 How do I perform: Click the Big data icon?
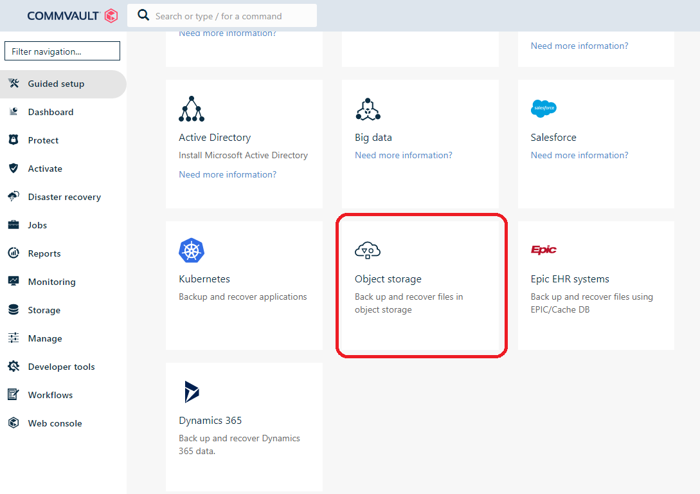pos(368,109)
